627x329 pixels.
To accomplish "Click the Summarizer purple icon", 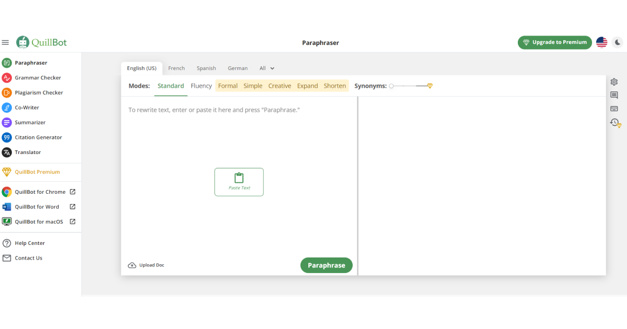I will click(x=6, y=122).
